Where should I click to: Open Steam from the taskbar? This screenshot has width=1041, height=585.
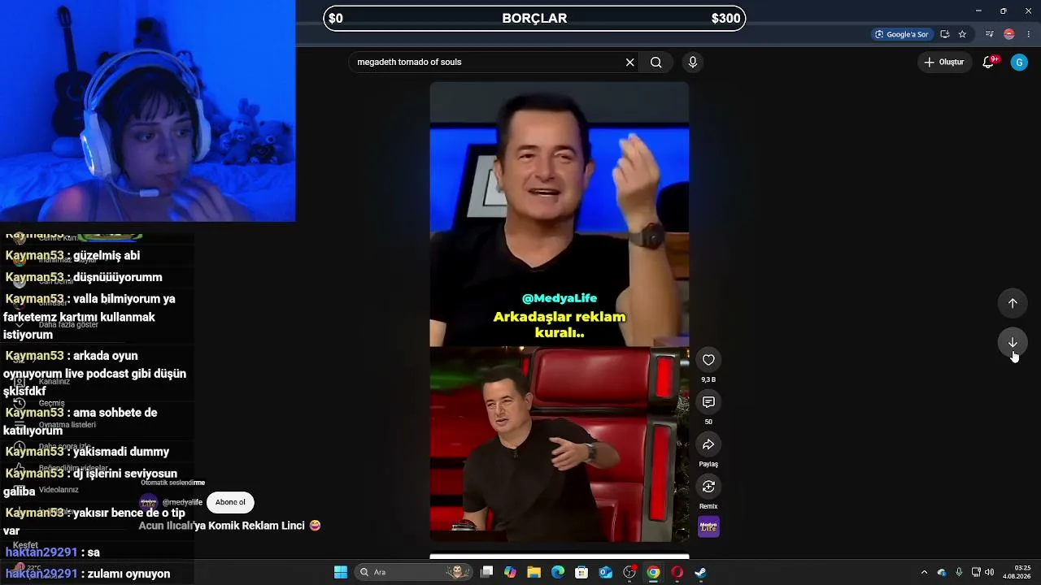click(x=700, y=572)
